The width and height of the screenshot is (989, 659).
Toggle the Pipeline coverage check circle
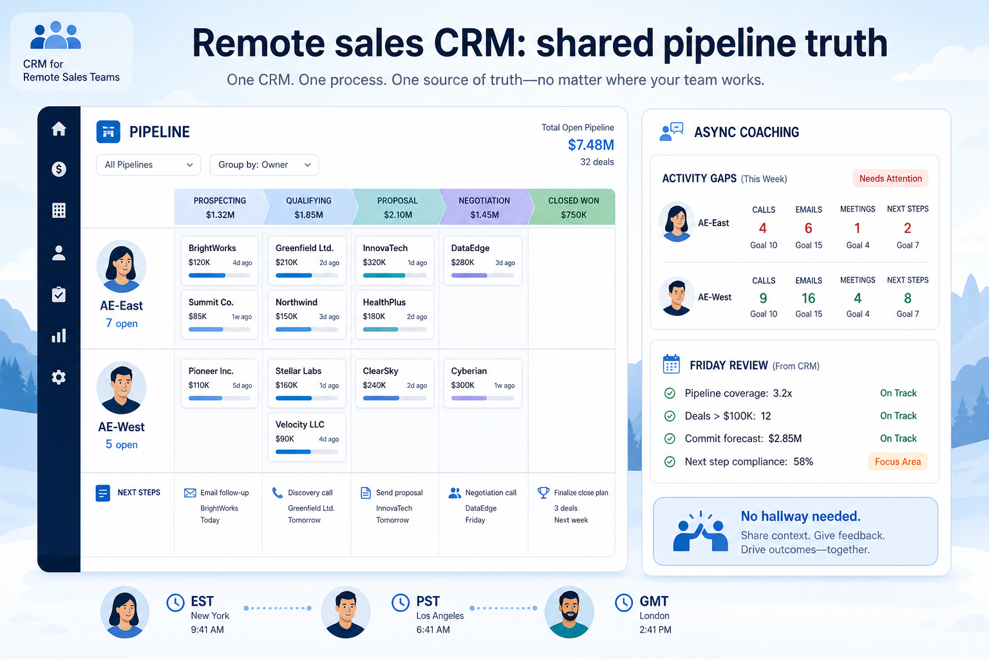point(670,393)
